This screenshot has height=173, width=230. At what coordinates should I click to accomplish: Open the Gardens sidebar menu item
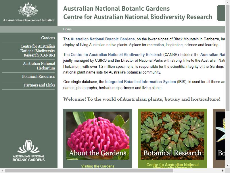pos(48,38)
